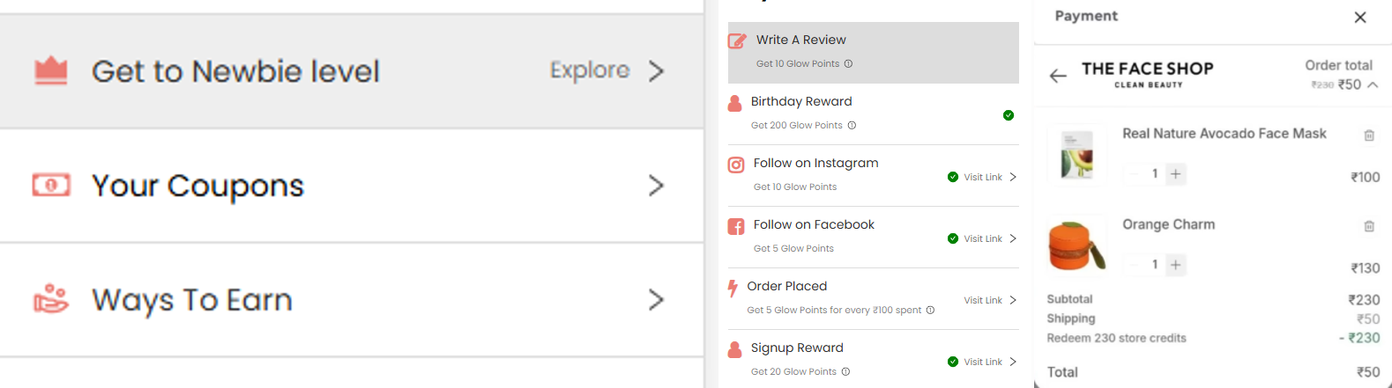Go back using the left arrow
This screenshot has height=388, width=1392.
pos(1058,76)
